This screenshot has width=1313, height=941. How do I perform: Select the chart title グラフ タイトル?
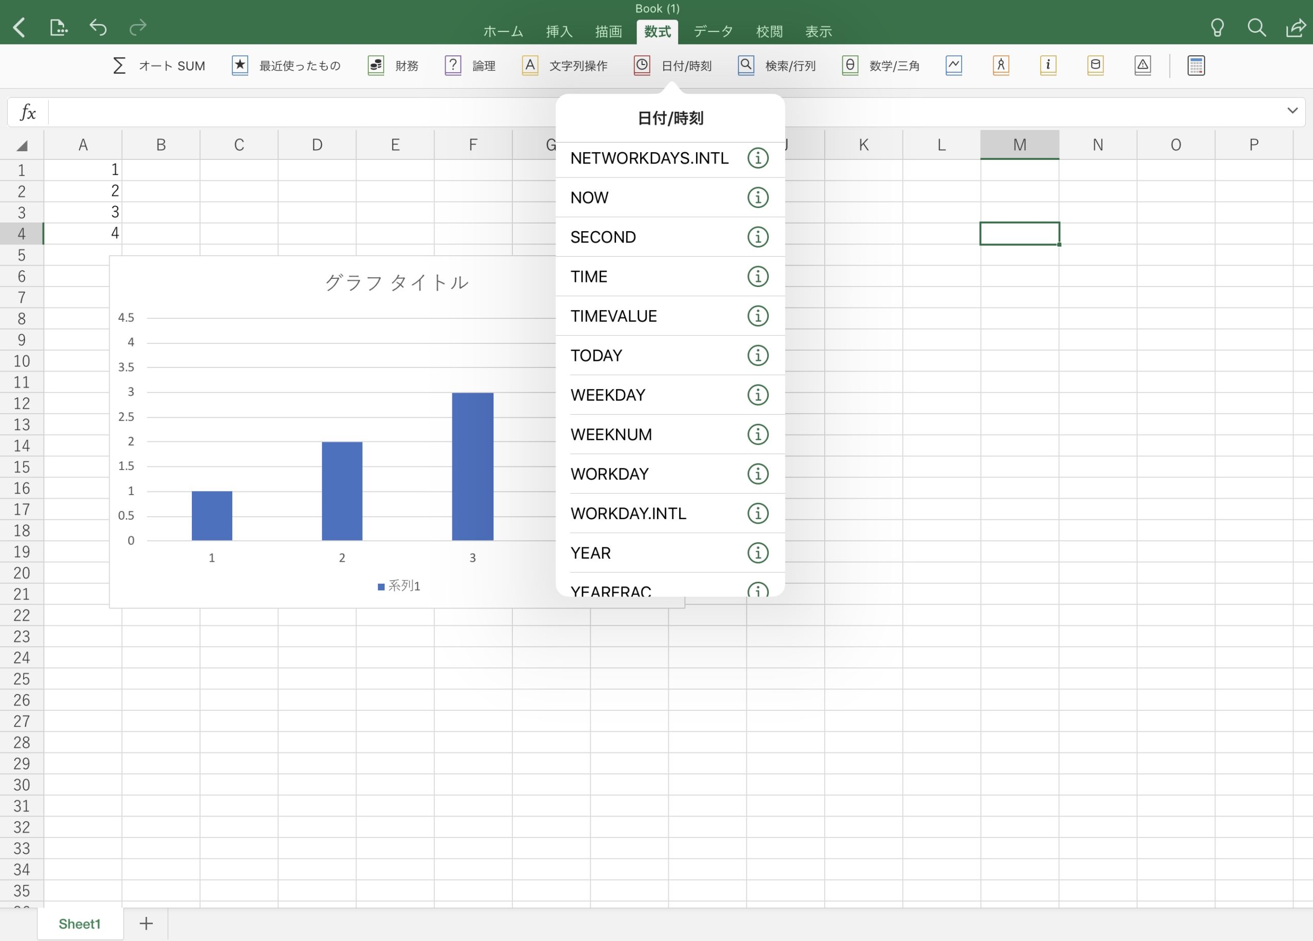(396, 282)
